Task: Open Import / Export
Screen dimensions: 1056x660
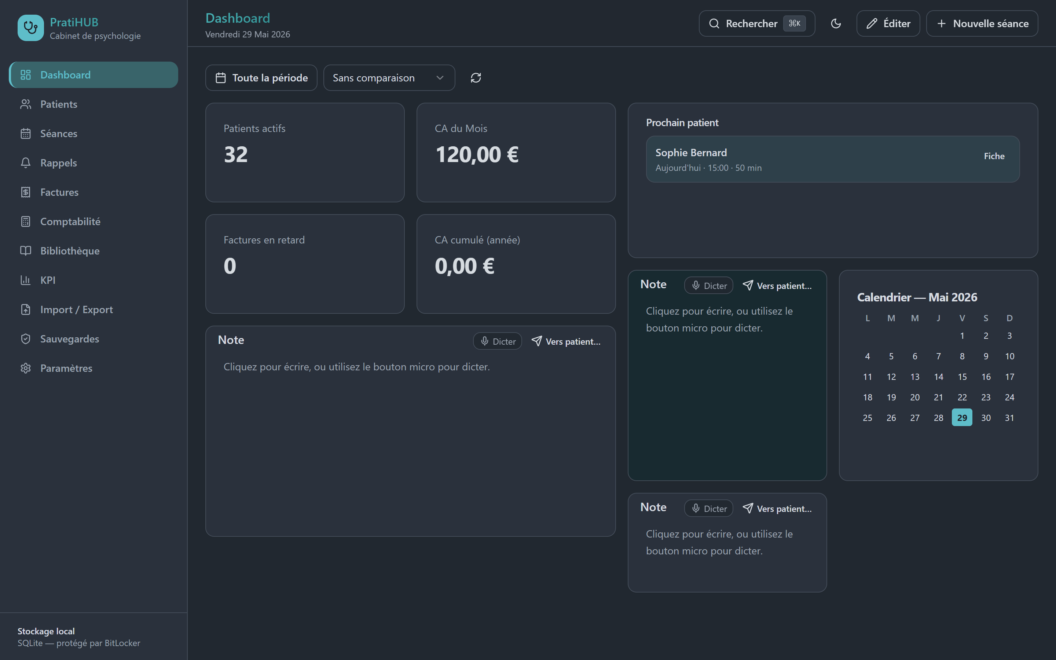Action: click(x=93, y=309)
